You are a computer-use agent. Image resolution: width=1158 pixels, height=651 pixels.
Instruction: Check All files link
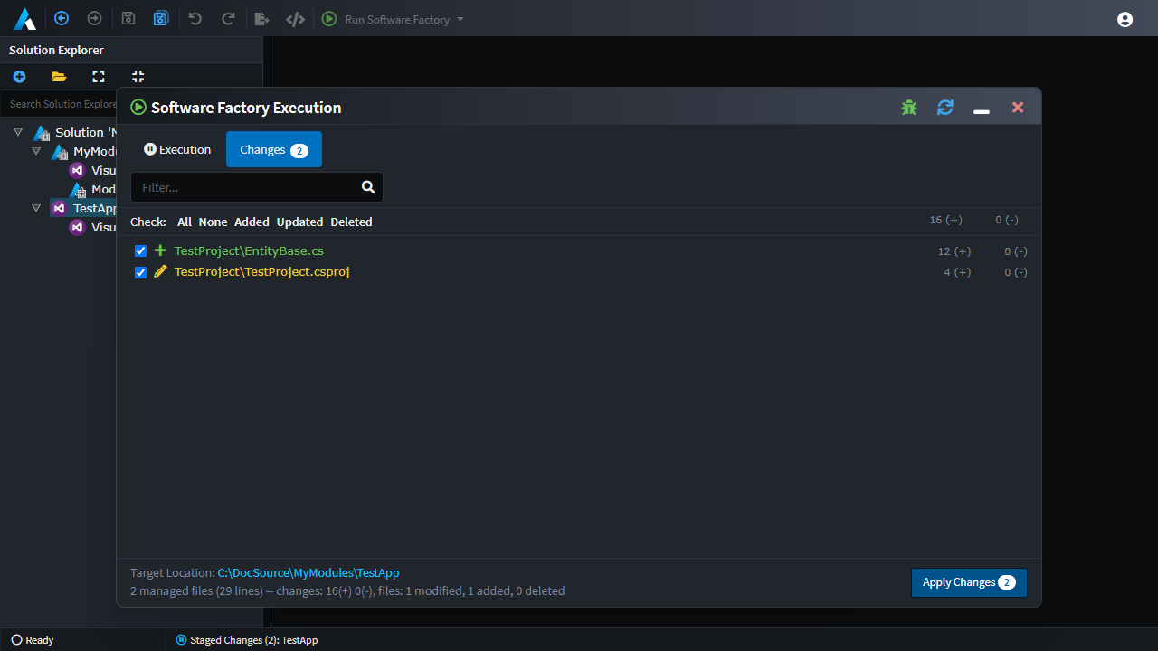(x=185, y=222)
